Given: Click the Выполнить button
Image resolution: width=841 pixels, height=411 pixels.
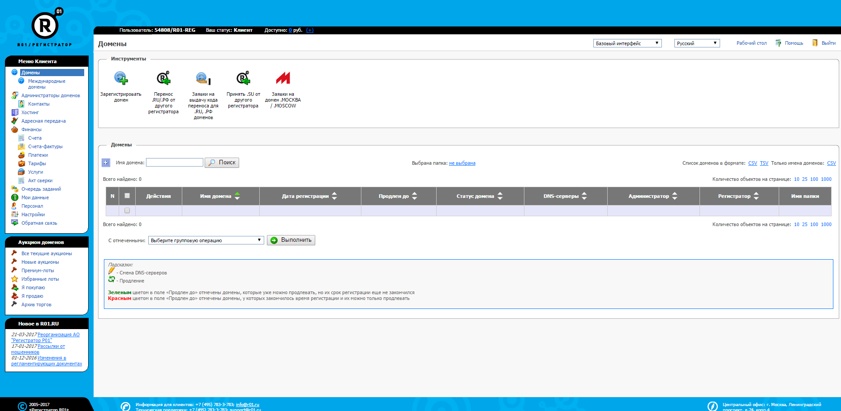Looking at the screenshot, I should [x=291, y=240].
